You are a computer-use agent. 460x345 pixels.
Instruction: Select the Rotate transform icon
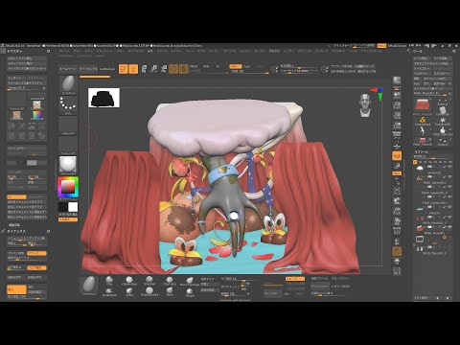coord(164,69)
